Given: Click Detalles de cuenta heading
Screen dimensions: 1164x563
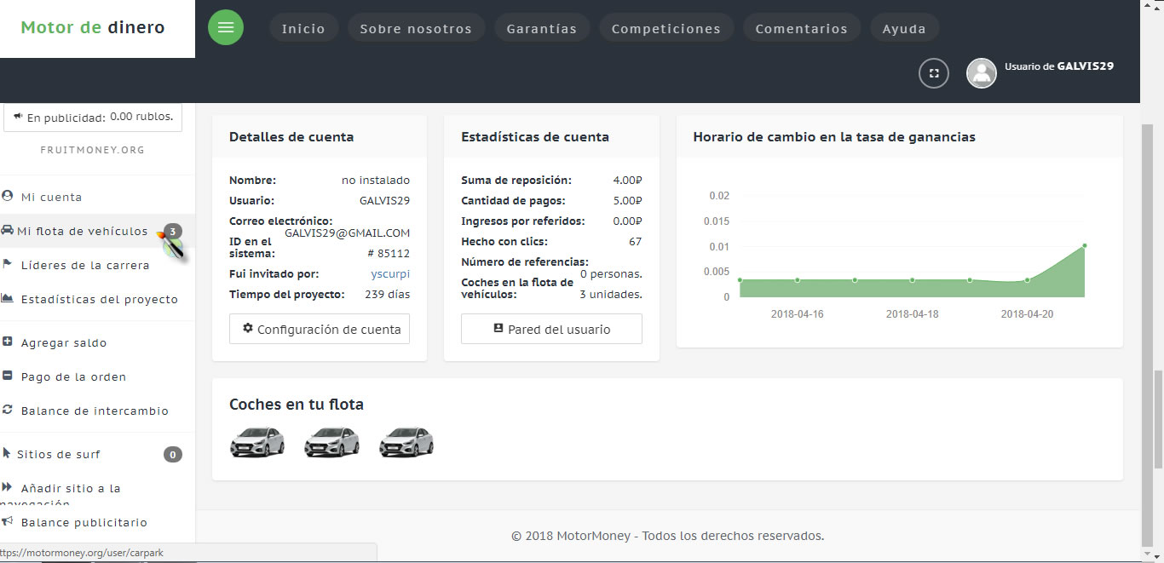Looking at the screenshot, I should tap(291, 136).
